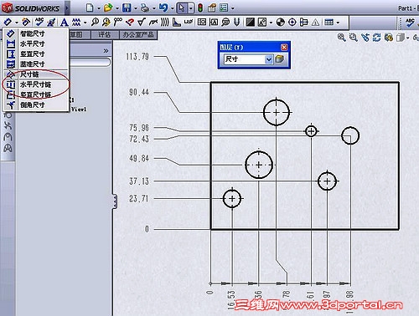Screen dimensions: 419x316
Task: Choose 竖直尺寸链 menu entry
Action: pos(35,94)
